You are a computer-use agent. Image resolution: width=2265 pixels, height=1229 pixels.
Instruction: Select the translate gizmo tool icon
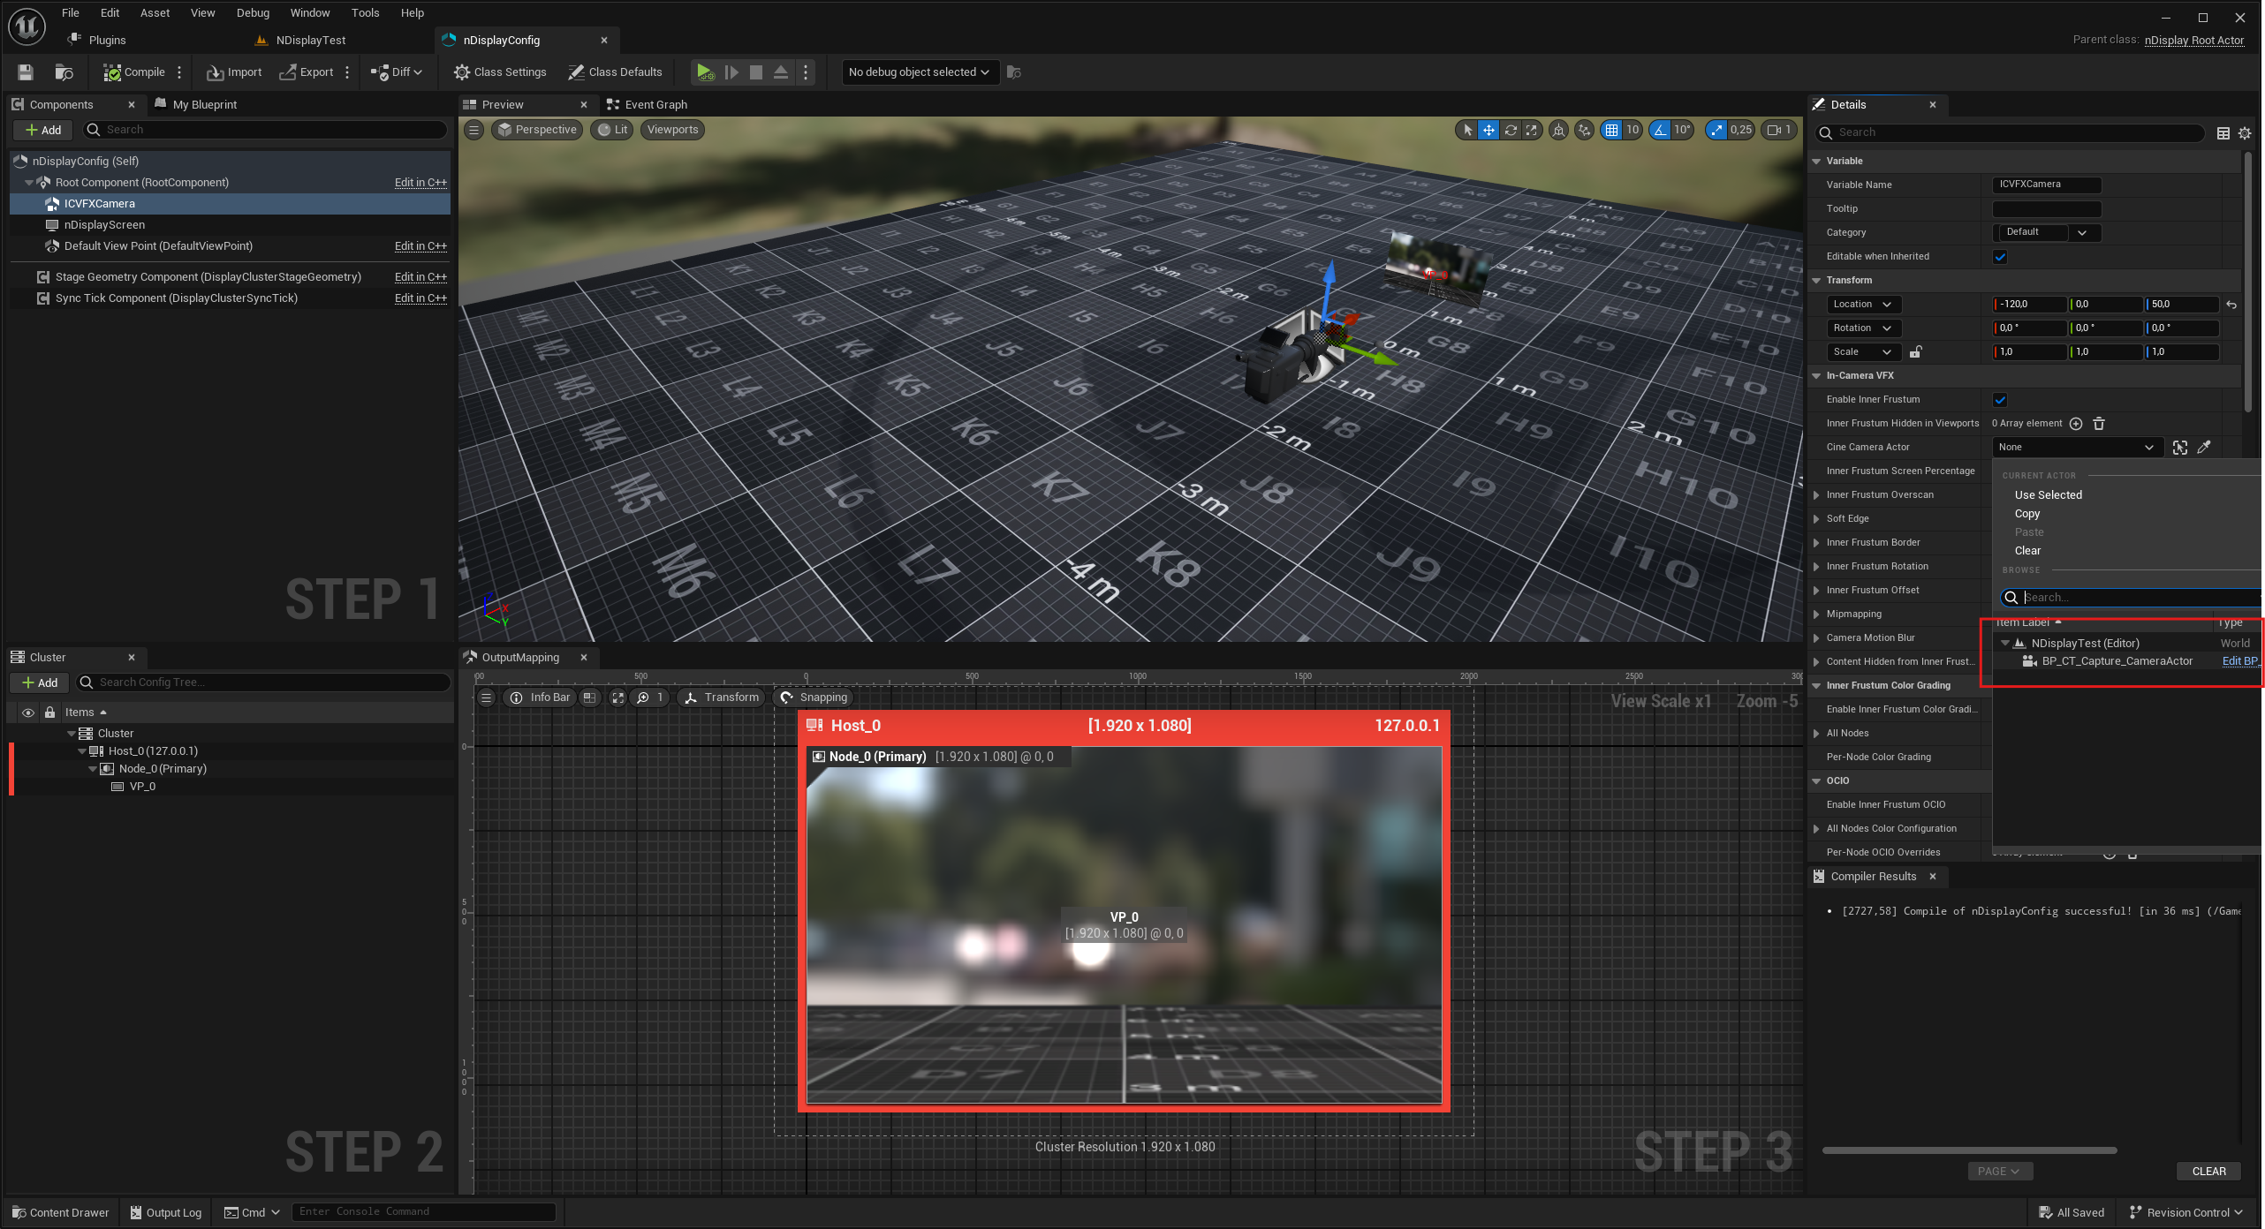[x=1489, y=130]
